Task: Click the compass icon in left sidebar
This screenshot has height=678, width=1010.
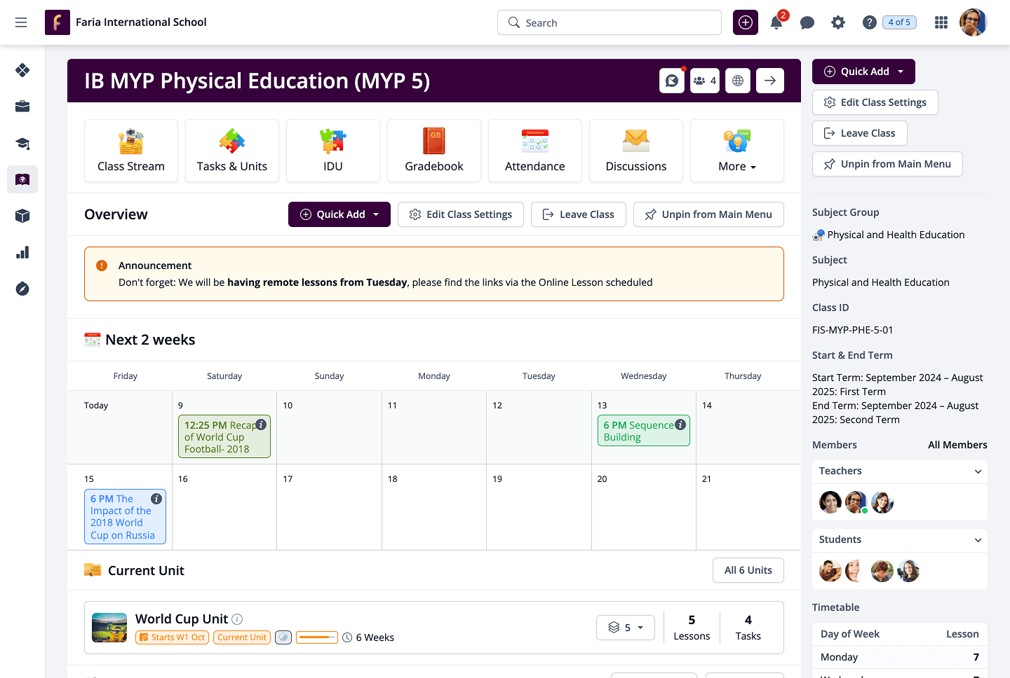Action: click(x=22, y=289)
